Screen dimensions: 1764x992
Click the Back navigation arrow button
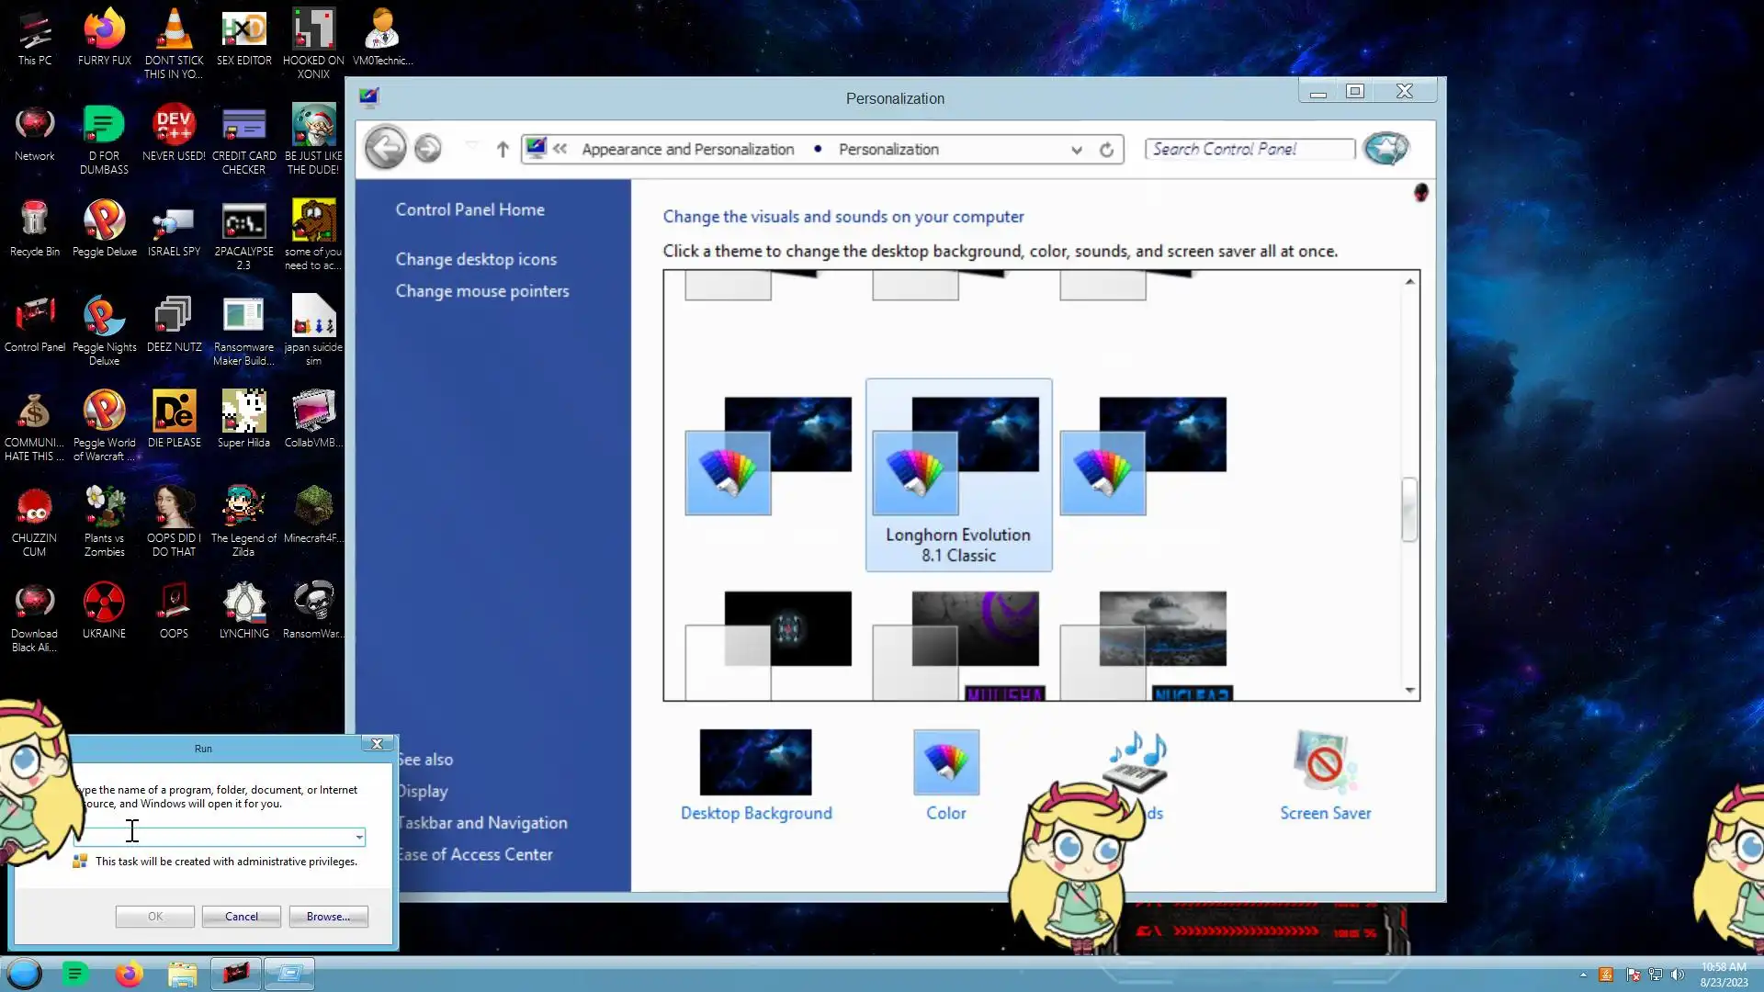[385, 148]
